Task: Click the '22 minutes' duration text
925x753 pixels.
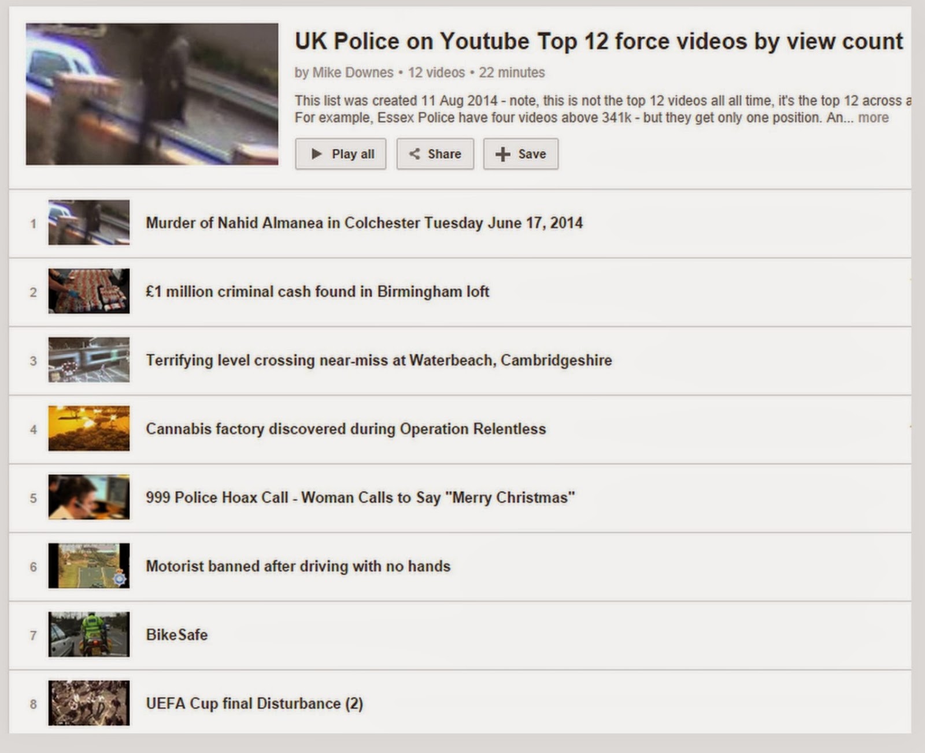Action: (x=512, y=73)
